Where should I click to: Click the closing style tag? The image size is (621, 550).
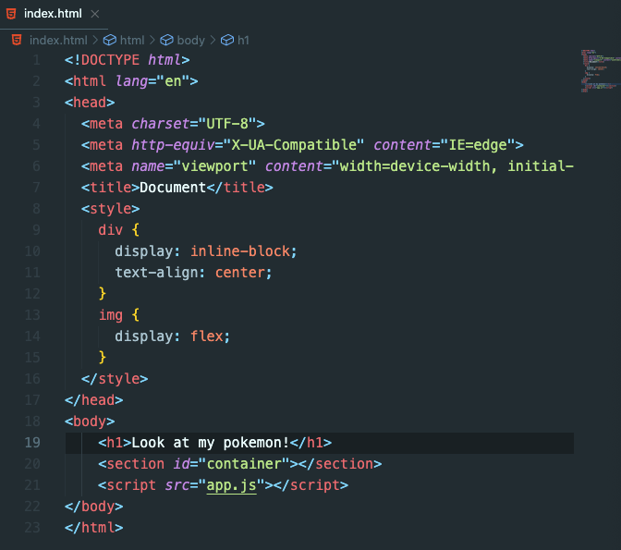[x=115, y=379]
